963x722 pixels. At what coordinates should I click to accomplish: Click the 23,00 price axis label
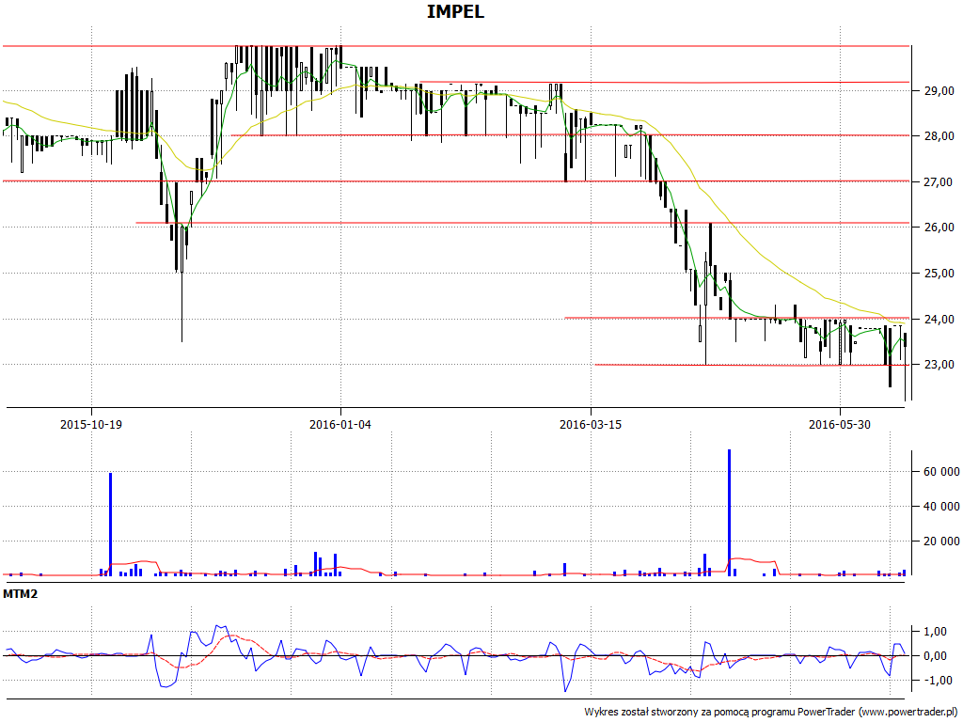pyautogui.click(x=939, y=365)
